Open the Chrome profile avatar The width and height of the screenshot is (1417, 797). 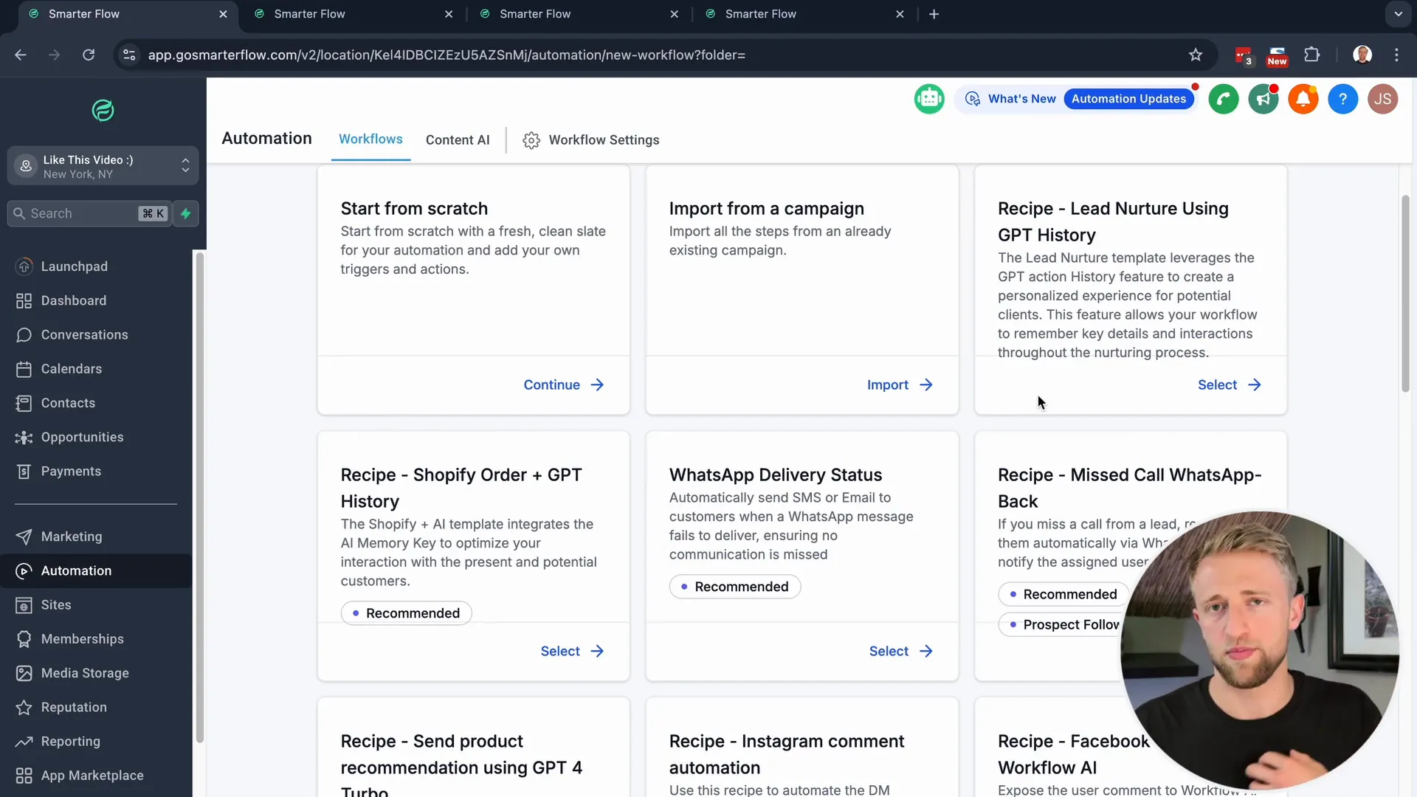(1362, 55)
